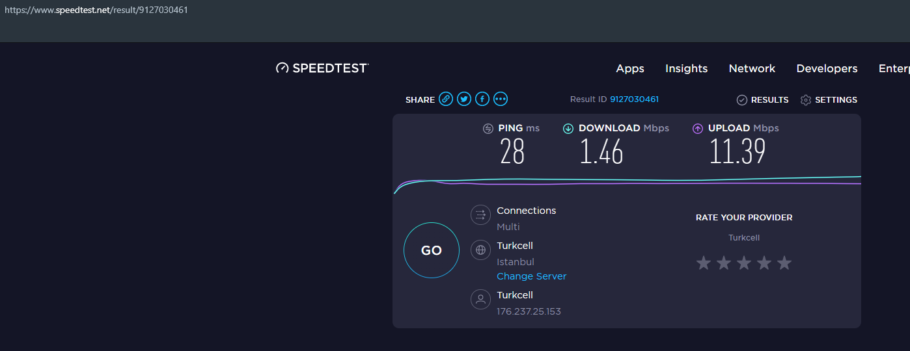Open Result ID 9127030461 link
The image size is (910, 351).
(634, 99)
